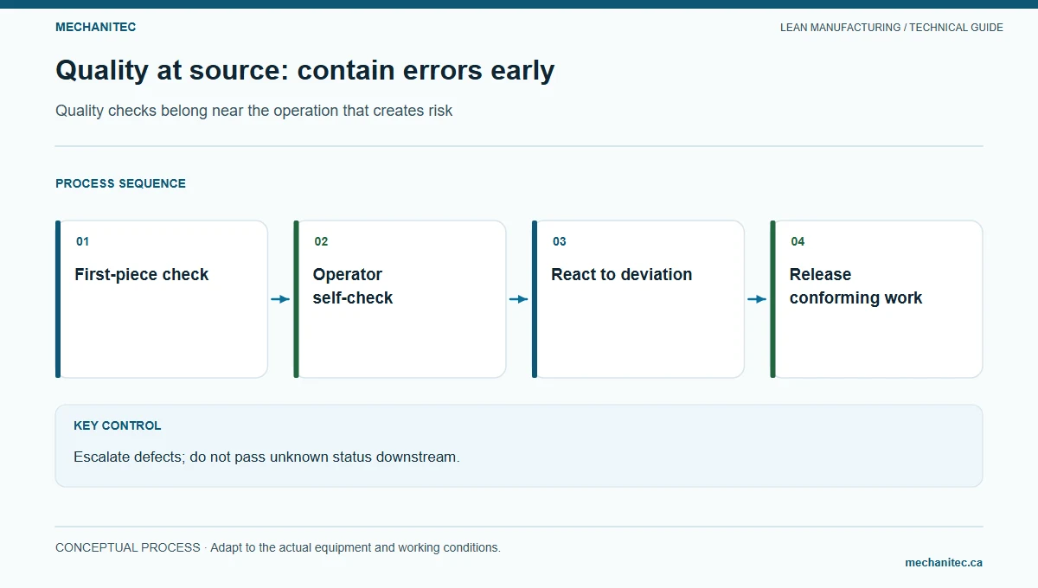Viewport: 1038px width, 588px height.
Task: Click step number 04
Action: [798, 241]
